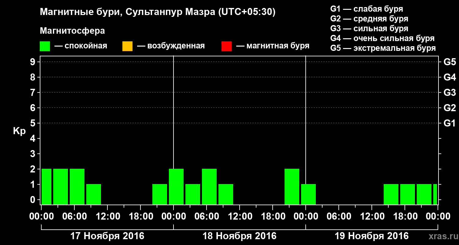Click the green 'спокойная' legend swatch
Screen dimensions: 459x245
[45, 46]
